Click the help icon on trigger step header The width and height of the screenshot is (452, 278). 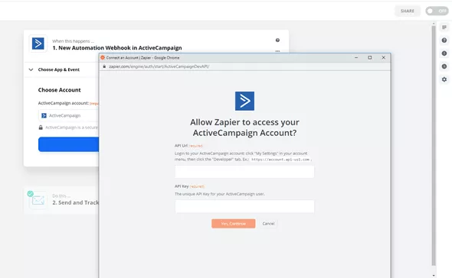point(277,40)
